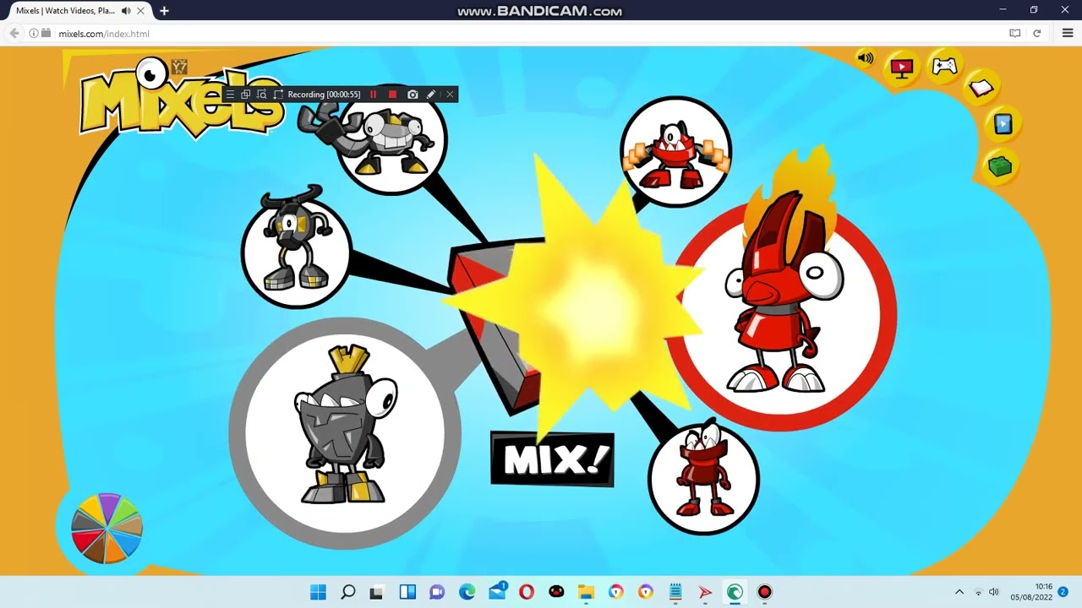
Task: Open the open-book stories icon
Action: point(981,88)
